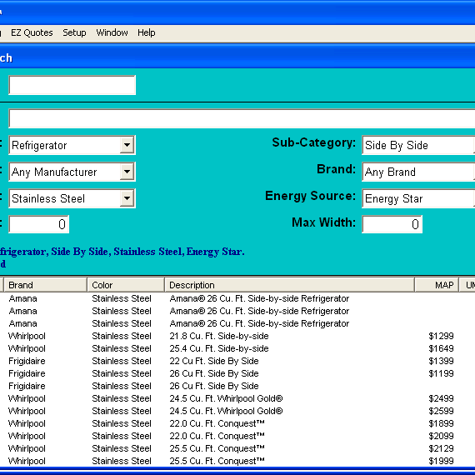Select the Whirlpool 21.8 Cu. Ft. Side-by-side row

[237, 336]
